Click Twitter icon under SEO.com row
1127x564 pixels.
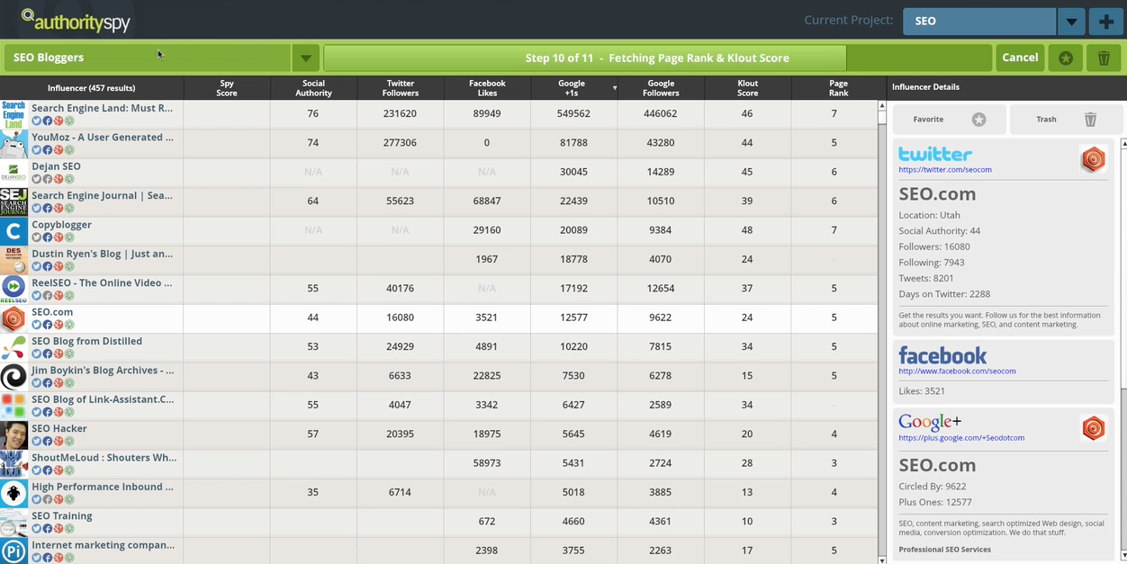pyautogui.click(x=37, y=325)
